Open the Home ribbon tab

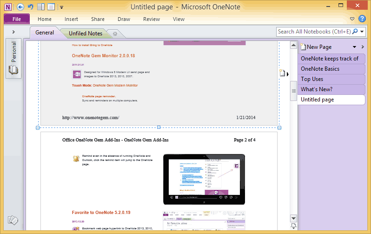(x=45, y=19)
